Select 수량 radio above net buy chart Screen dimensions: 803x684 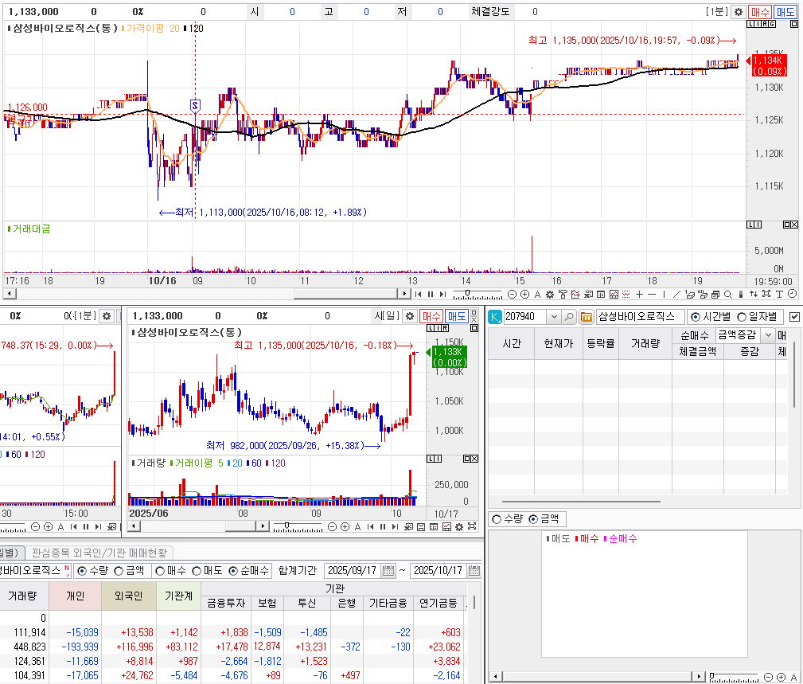[x=497, y=519]
